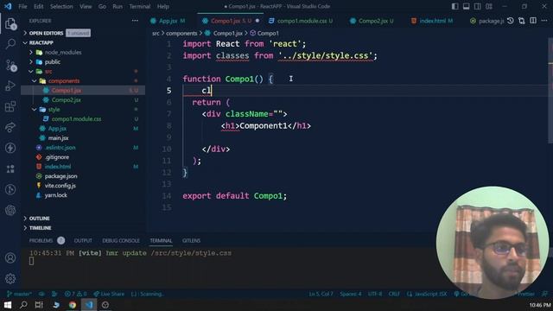Switch to the Output panel tab

coord(83,240)
